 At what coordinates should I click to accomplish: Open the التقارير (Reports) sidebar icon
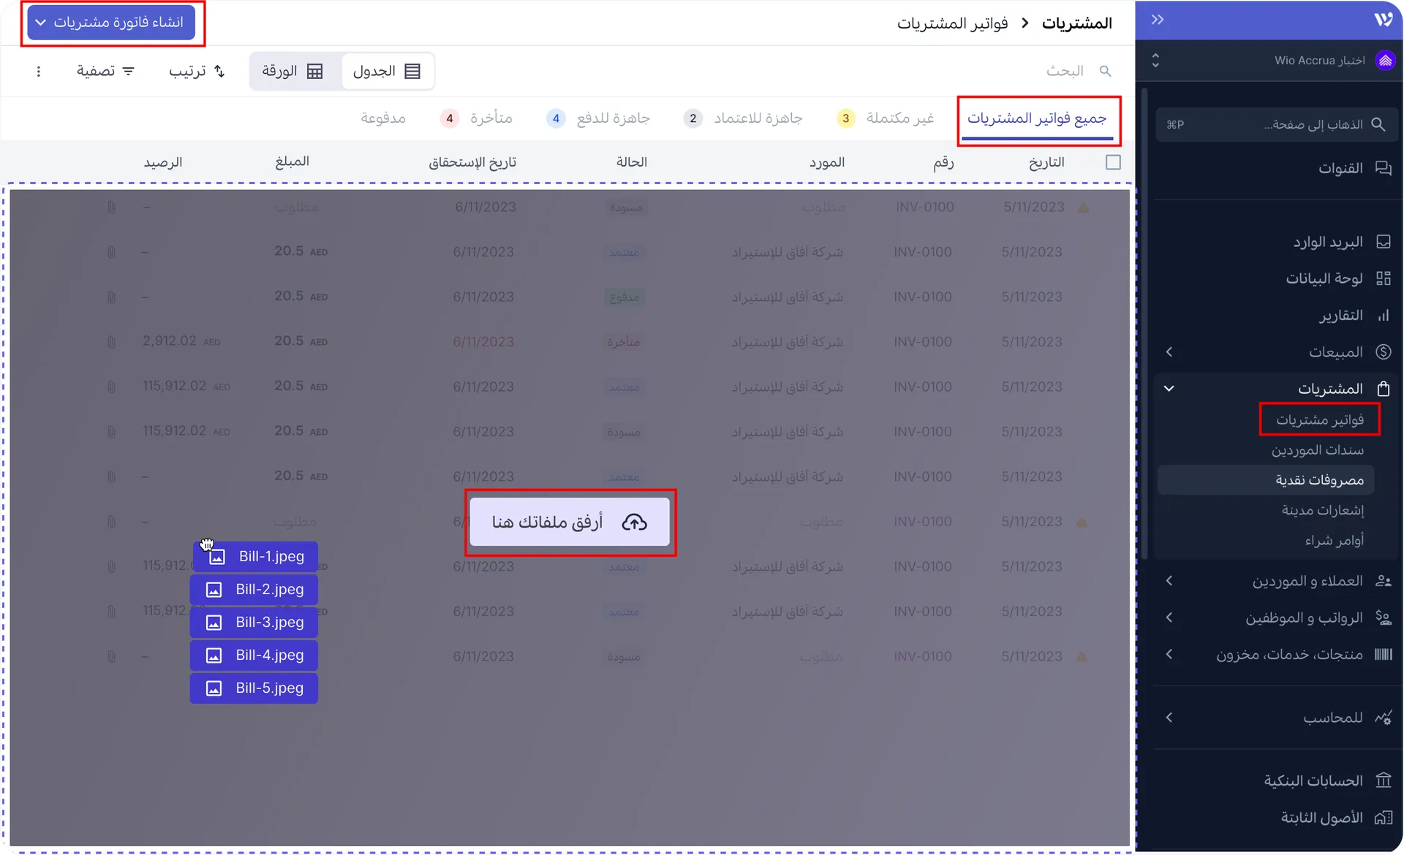tap(1384, 315)
